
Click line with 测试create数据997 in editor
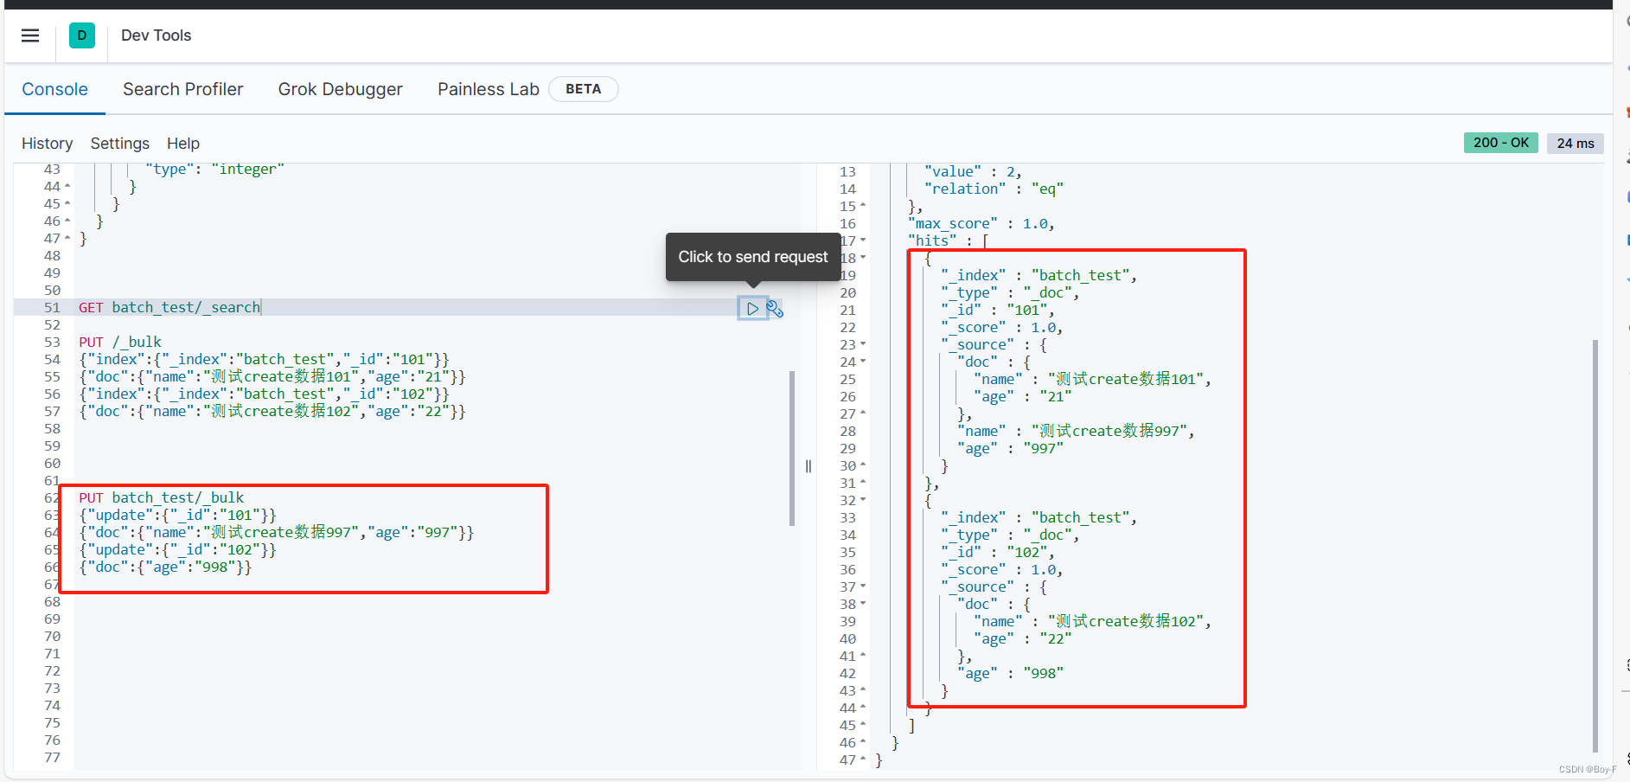point(277,532)
